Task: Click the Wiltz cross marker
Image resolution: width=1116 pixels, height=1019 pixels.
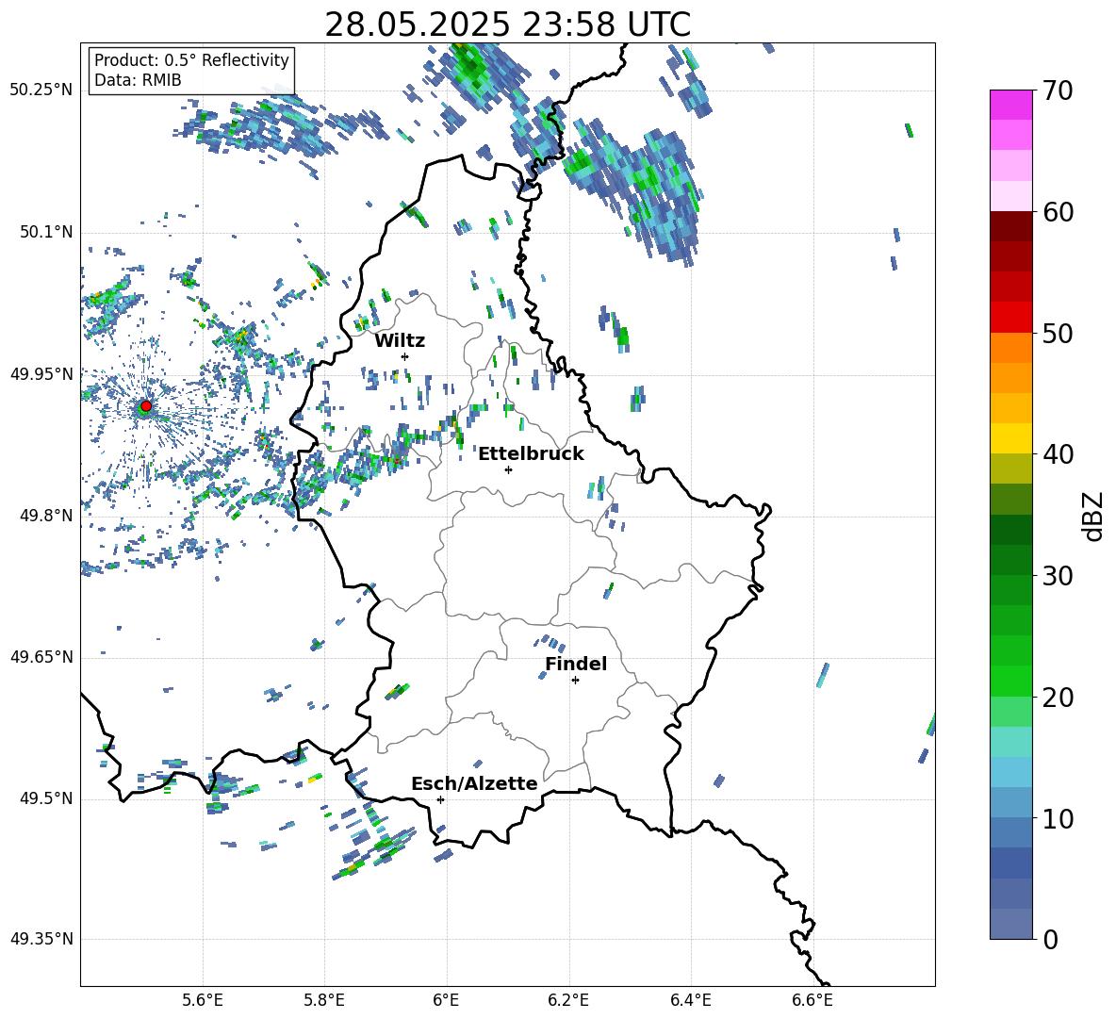Action: [405, 356]
